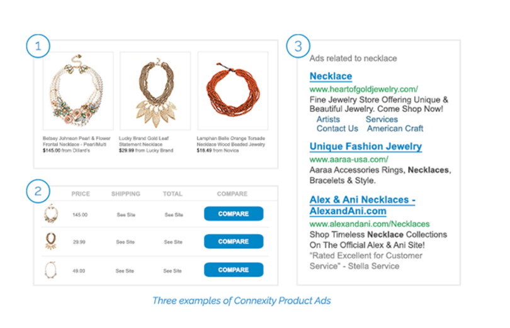Open the Necklace ad headline link
Screen dimensions: 510x328
pyautogui.click(x=331, y=77)
